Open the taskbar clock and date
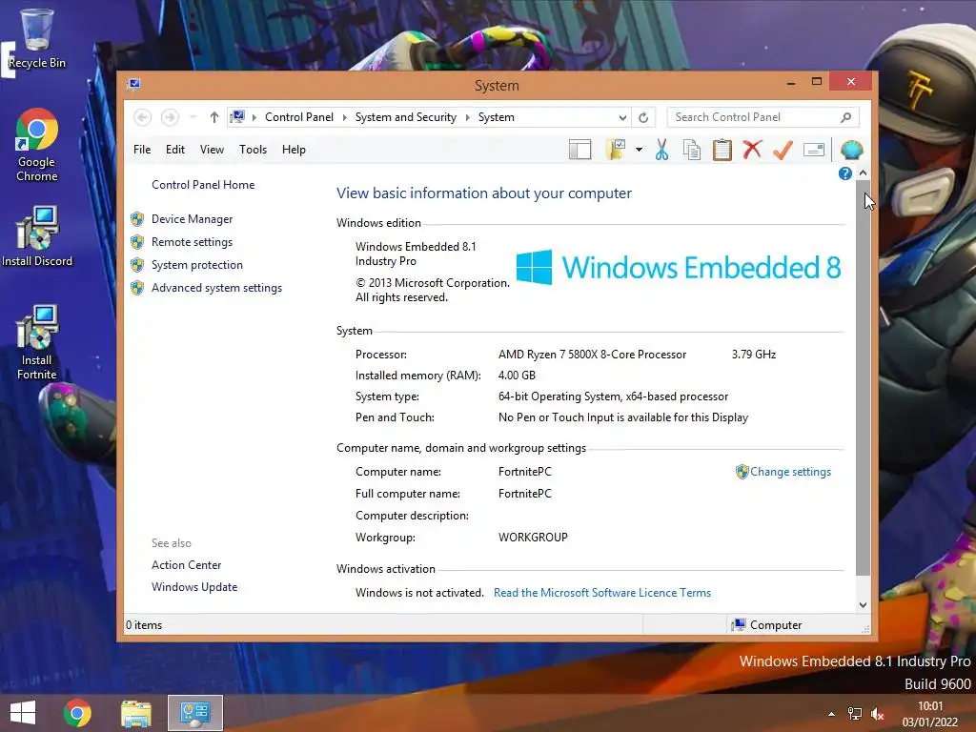Viewport: 976px width, 732px height. [x=930, y=714]
